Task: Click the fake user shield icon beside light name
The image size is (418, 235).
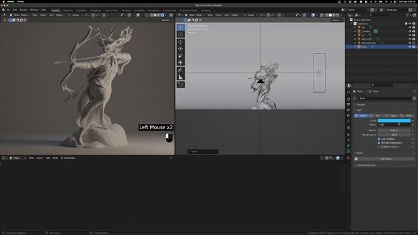Action: coord(414,99)
